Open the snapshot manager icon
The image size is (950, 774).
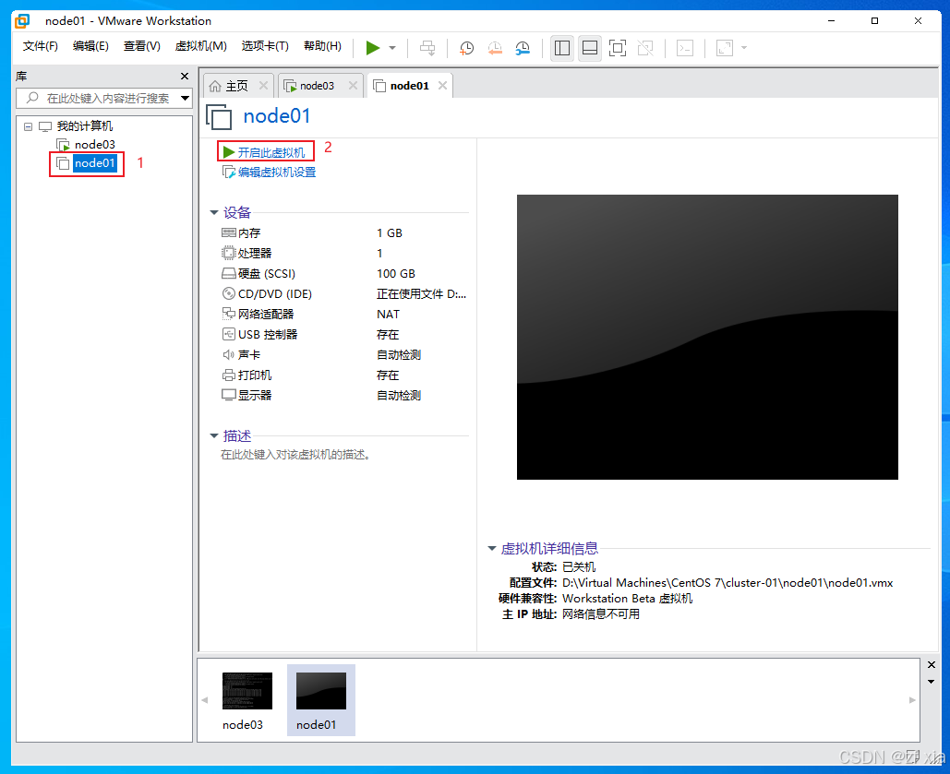click(523, 48)
